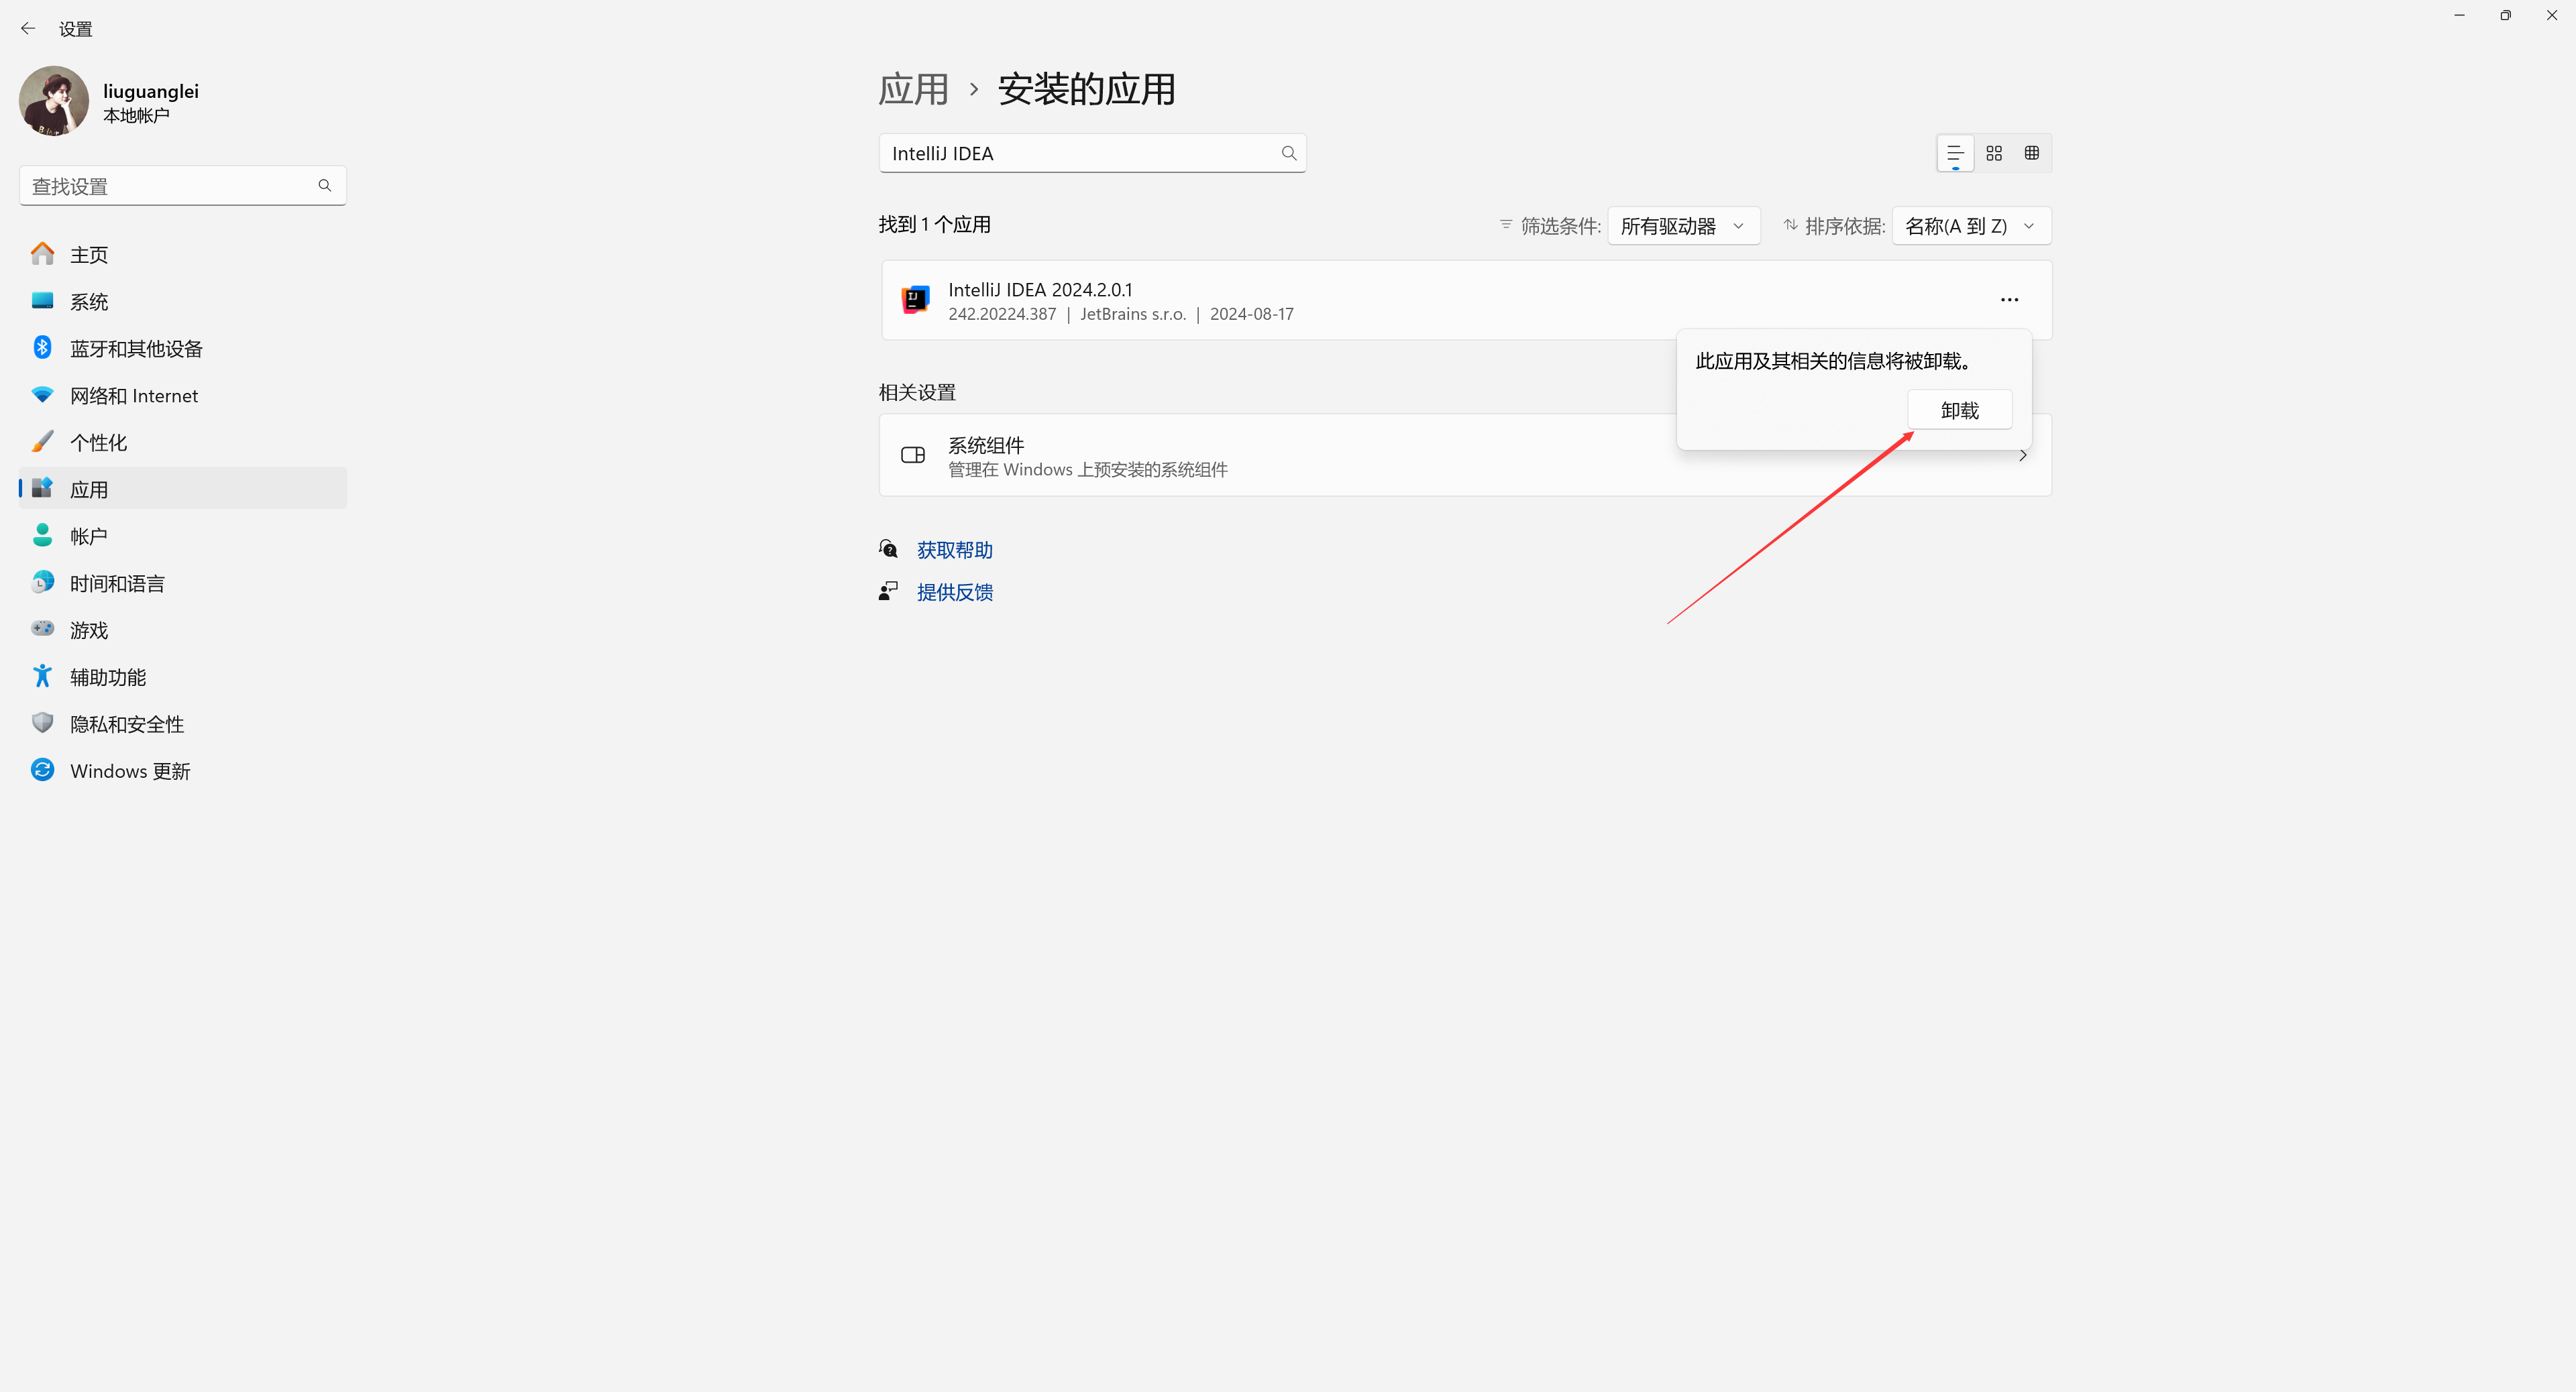Open three-dot menu for IntelliJ IDEA

click(x=2009, y=300)
